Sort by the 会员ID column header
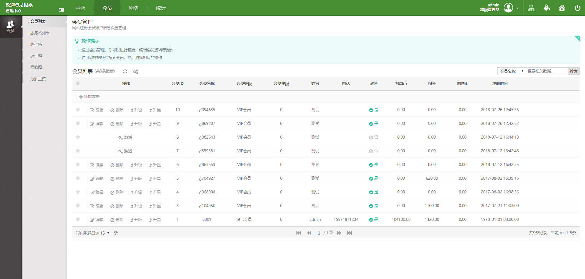The image size is (585, 279). (178, 83)
